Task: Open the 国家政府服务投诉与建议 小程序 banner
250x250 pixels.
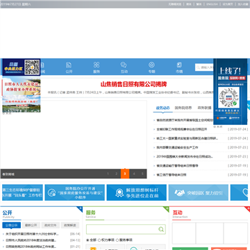Action: [74, 192]
